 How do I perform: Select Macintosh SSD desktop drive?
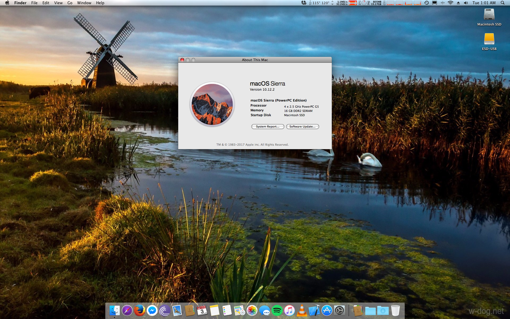point(489,17)
